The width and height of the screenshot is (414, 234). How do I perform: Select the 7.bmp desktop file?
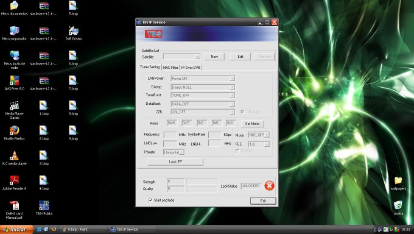coord(73,83)
